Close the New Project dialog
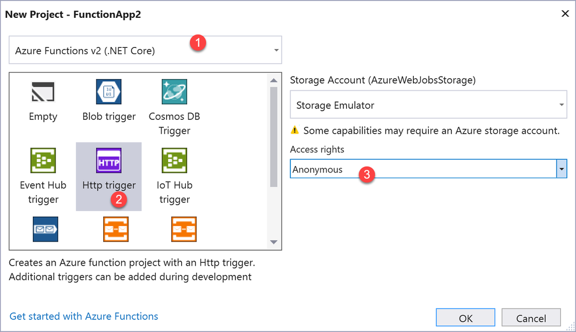576x332 pixels. click(x=565, y=14)
